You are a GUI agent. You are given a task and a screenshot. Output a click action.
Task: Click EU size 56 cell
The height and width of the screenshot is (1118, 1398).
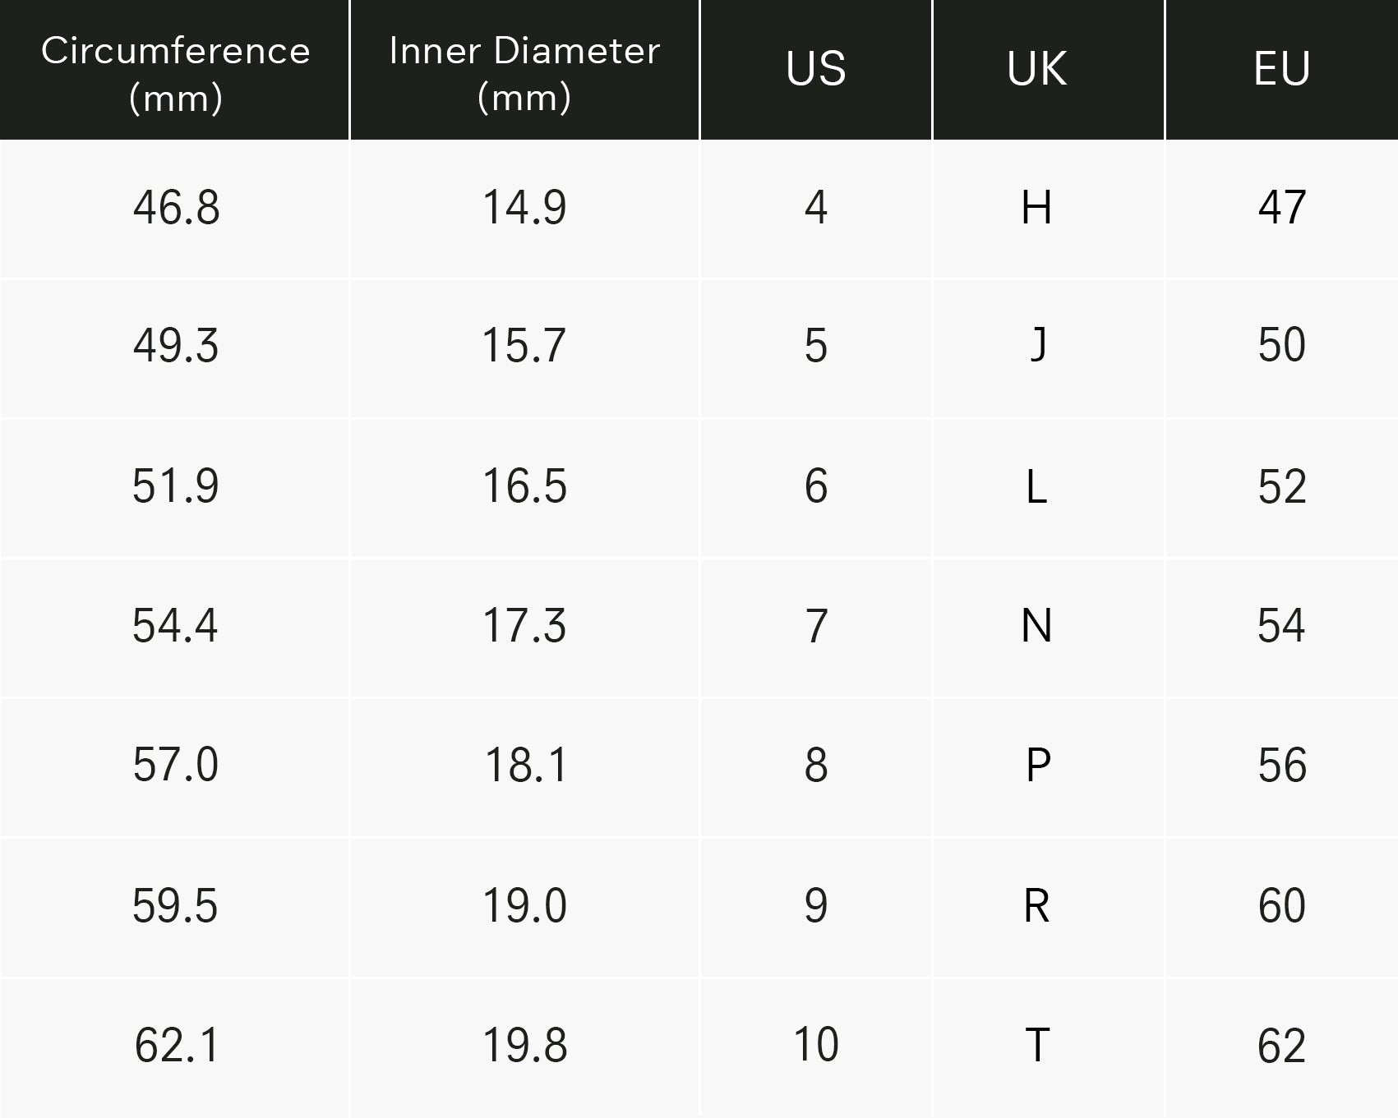pos(1281,766)
